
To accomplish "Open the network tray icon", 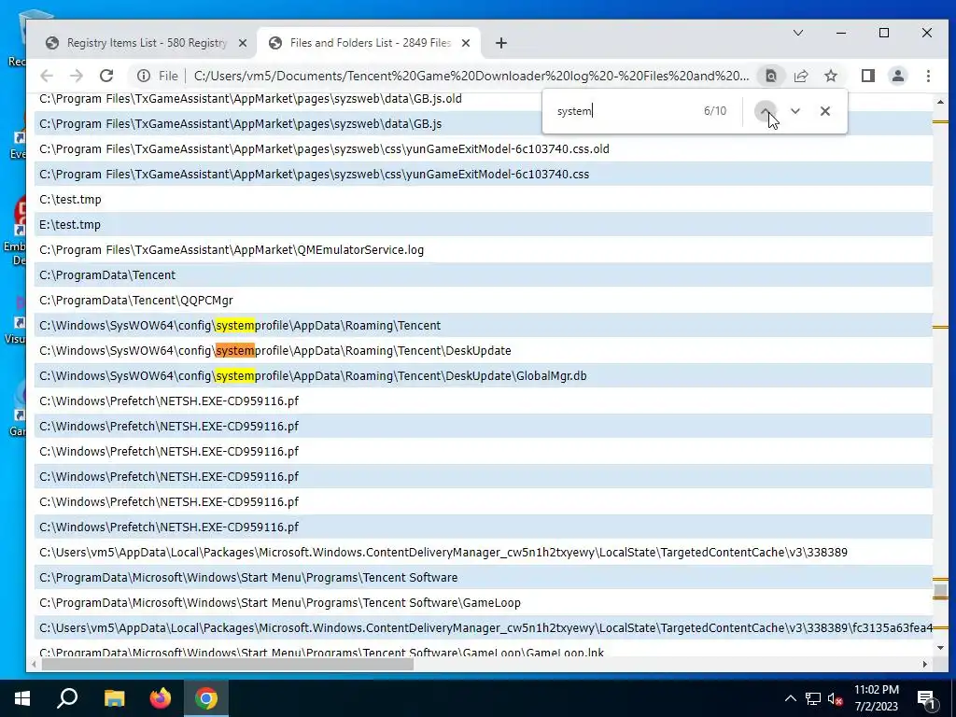I will [813, 698].
